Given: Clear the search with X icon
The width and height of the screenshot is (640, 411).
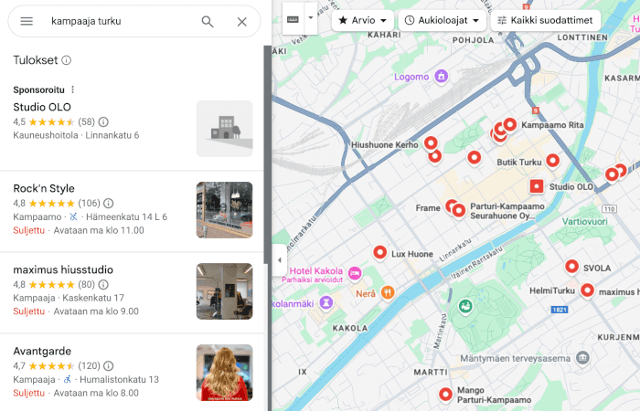Looking at the screenshot, I should (242, 22).
